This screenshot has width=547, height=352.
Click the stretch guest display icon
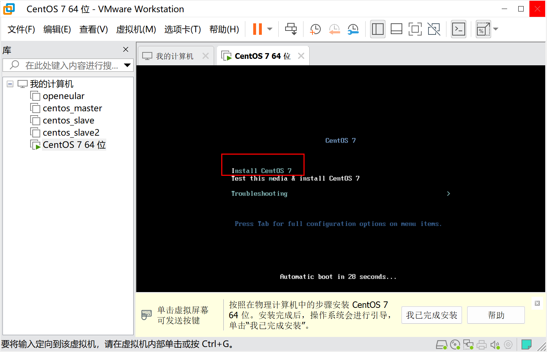point(483,29)
